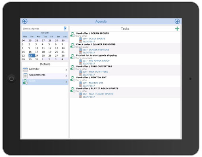Click the iPad home button

(11, 79)
